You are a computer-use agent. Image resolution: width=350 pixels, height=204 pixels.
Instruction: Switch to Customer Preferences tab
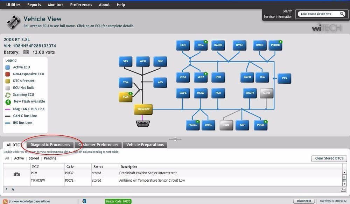tap(98, 145)
